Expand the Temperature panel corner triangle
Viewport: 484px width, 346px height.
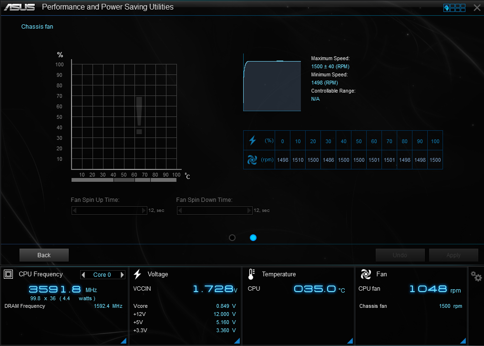pyautogui.click(x=350, y=340)
